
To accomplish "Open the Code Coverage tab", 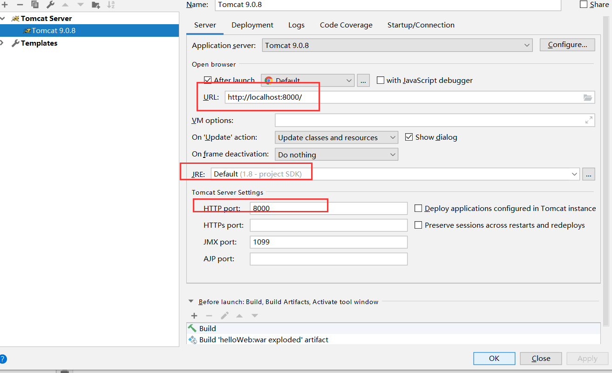I will 346,25.
